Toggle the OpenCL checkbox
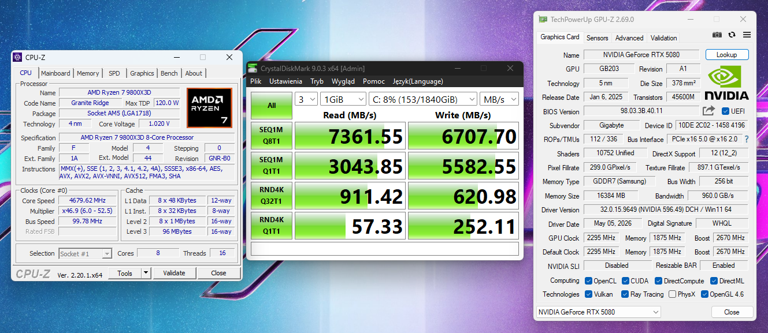The image size is (768, 333). tap(588, 281)
